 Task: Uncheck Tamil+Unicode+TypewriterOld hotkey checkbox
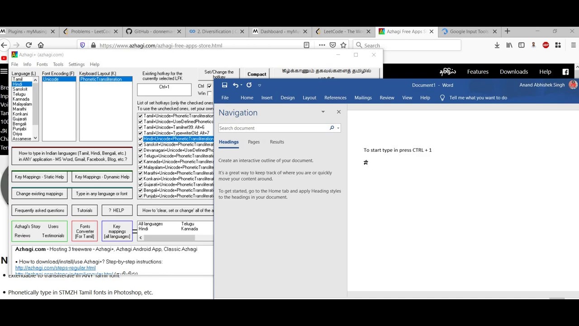coord(140,133)
